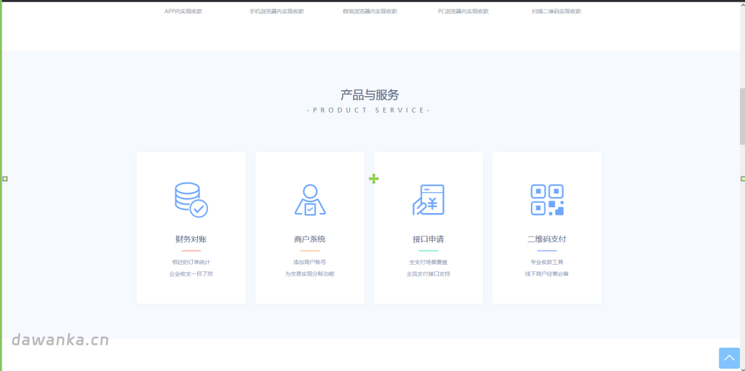Click the 商户系统 merchant person icon
Viewport: 745px width, 371px height.
310,200
